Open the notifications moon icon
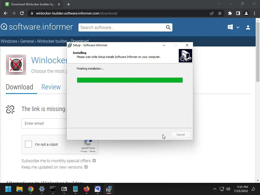This screenshot has height=195, width=260. [x=253, y=189]
